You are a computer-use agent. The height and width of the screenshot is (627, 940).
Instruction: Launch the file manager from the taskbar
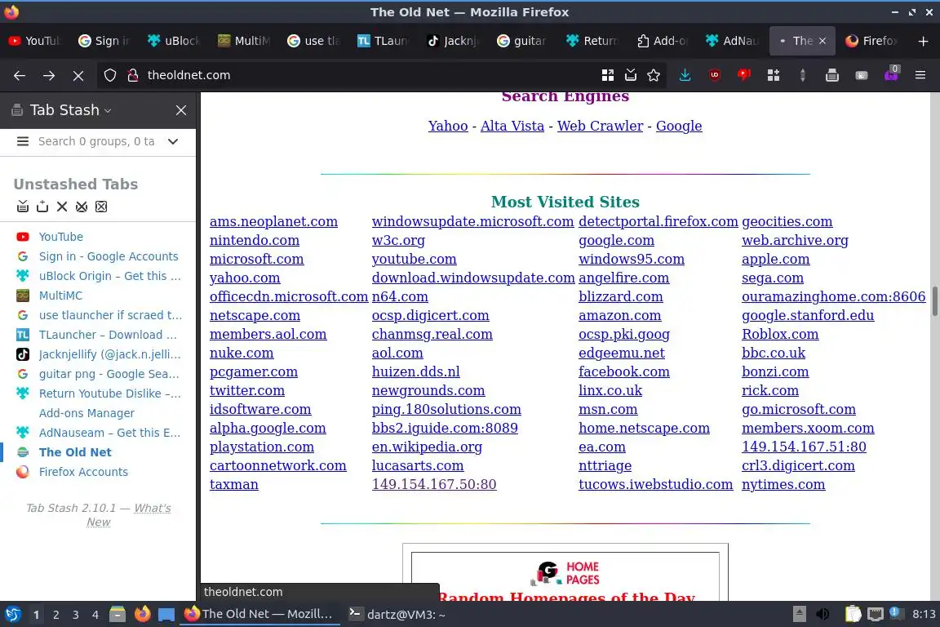(117, 615)
